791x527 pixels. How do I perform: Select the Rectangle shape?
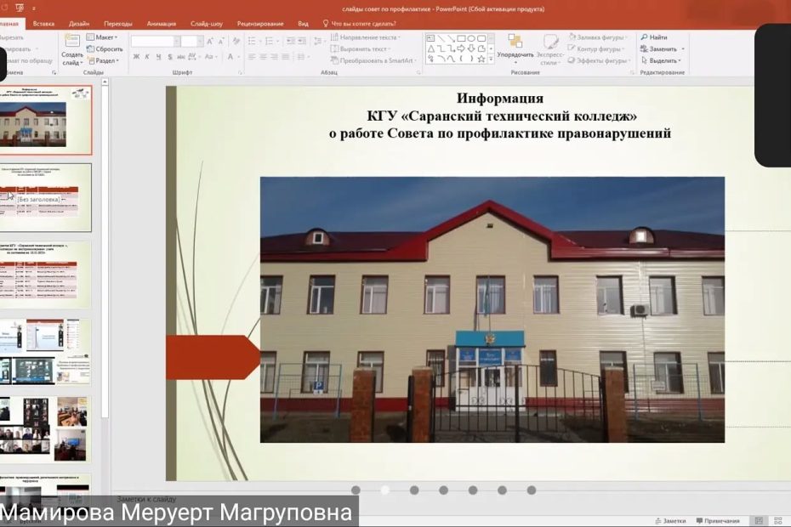click(x=461, y=38)
